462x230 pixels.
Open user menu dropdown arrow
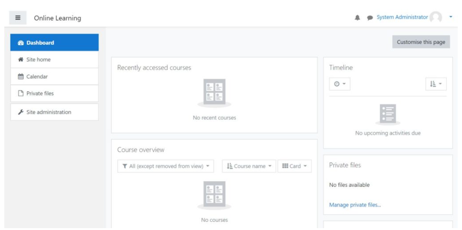(451, 17)
